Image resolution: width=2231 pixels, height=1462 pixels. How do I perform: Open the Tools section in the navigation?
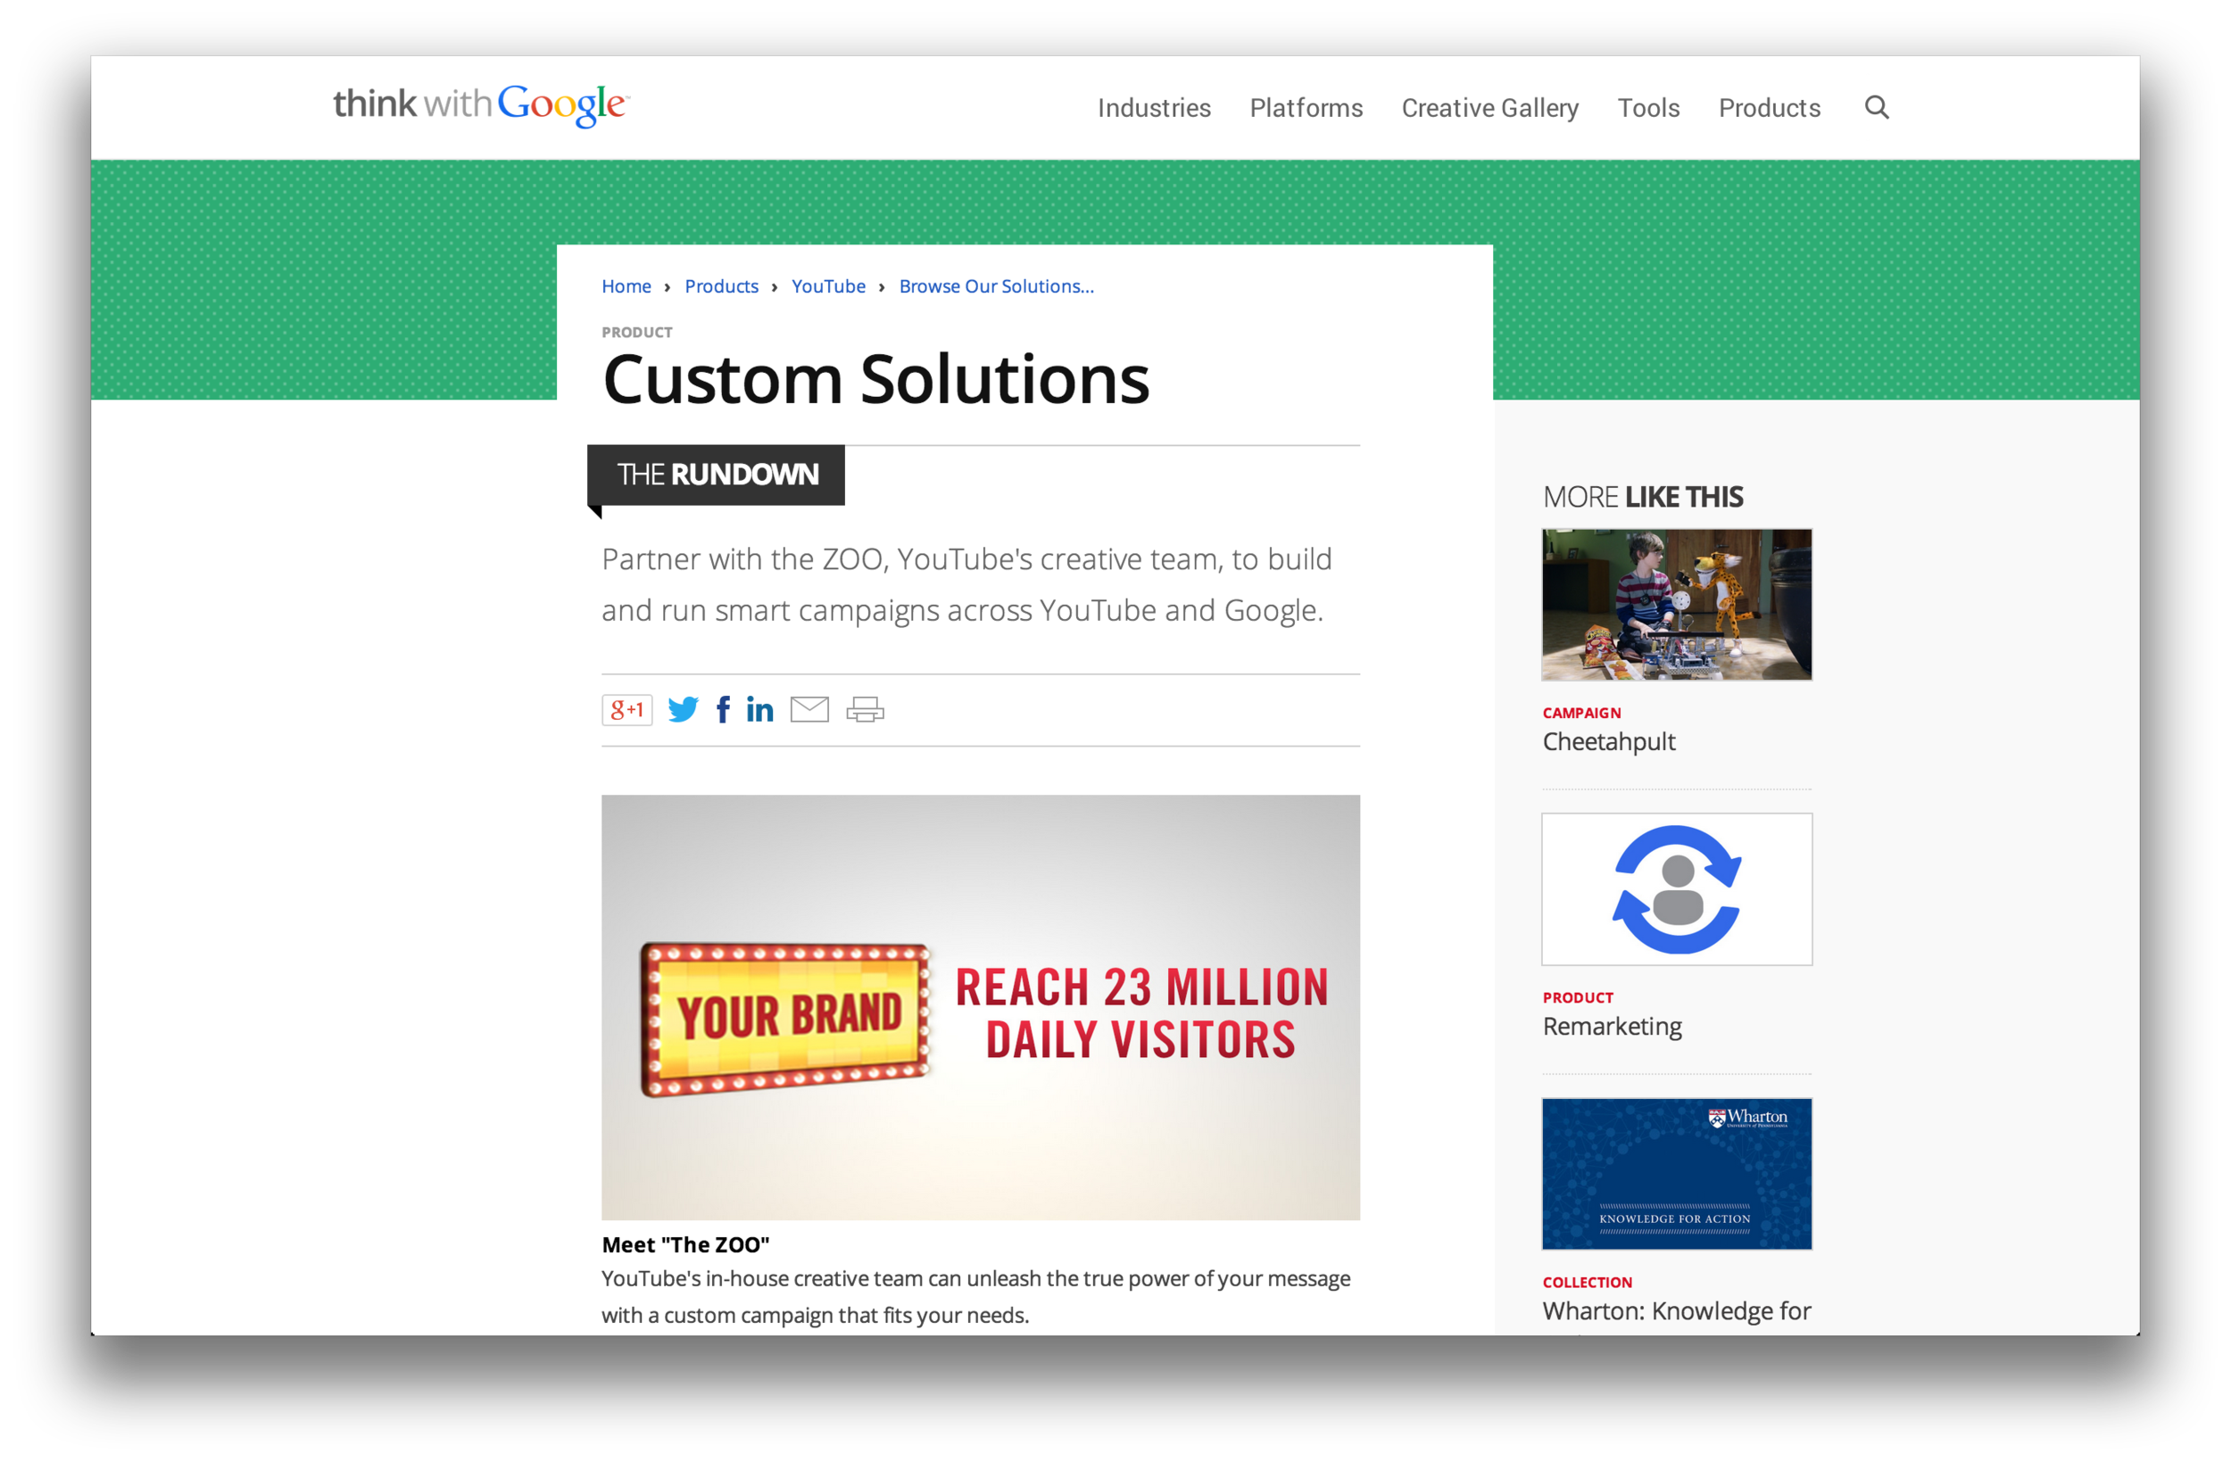tap(1649, 108)
